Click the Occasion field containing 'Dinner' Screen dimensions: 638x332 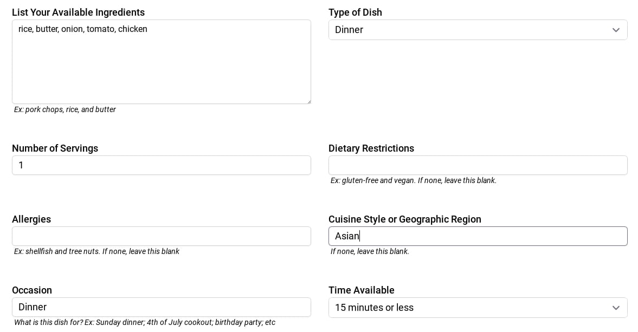tap(162, 307)
